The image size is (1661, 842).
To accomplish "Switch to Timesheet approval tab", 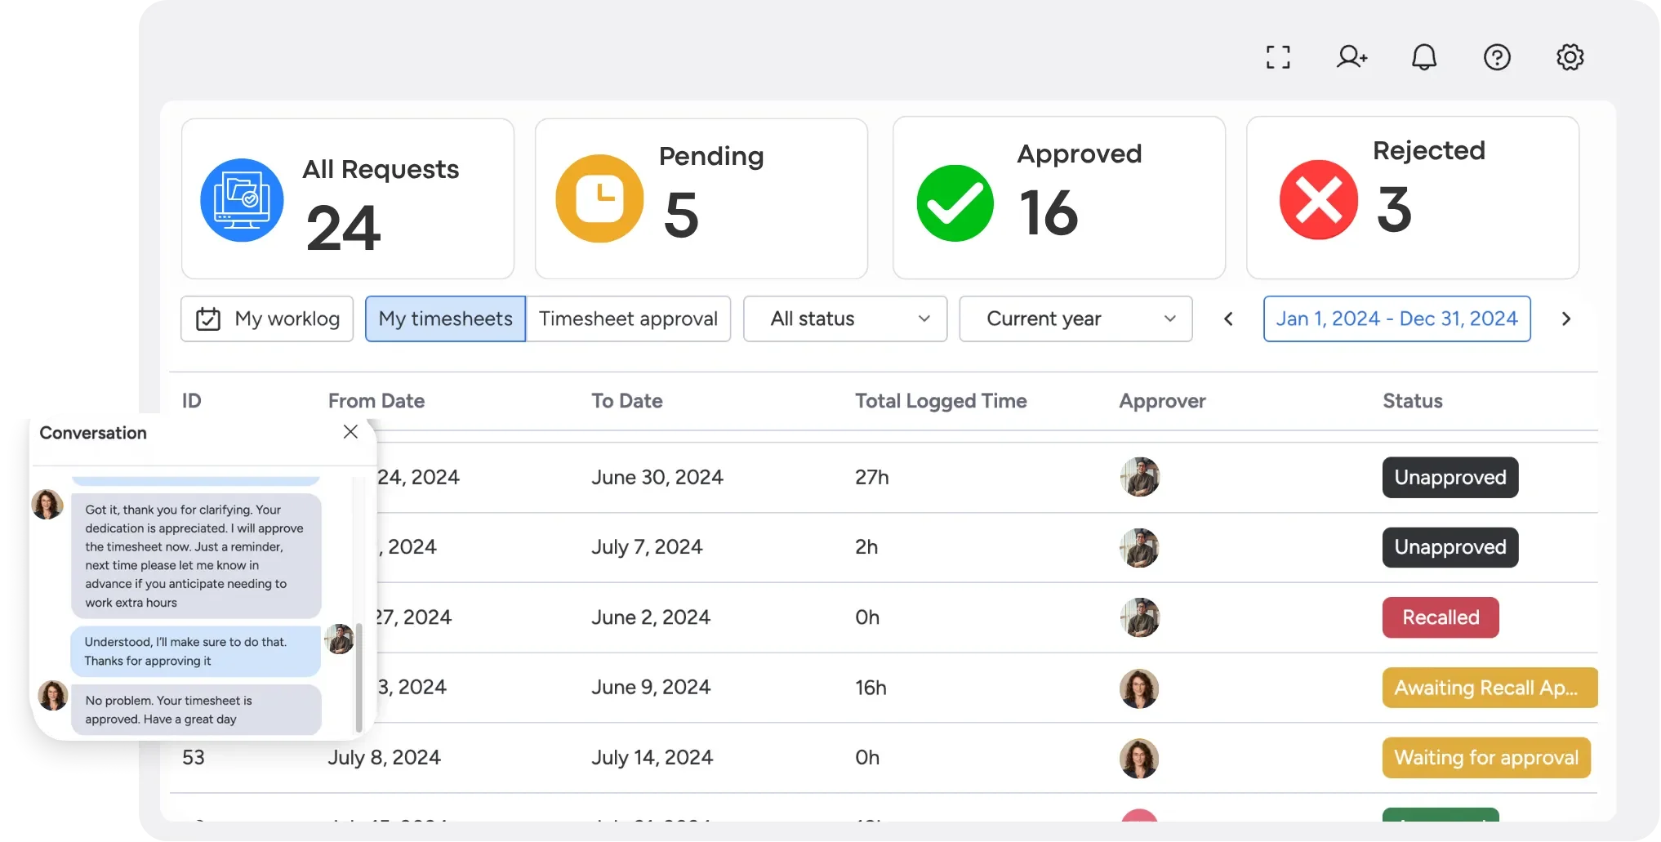I will pos(628,319).
